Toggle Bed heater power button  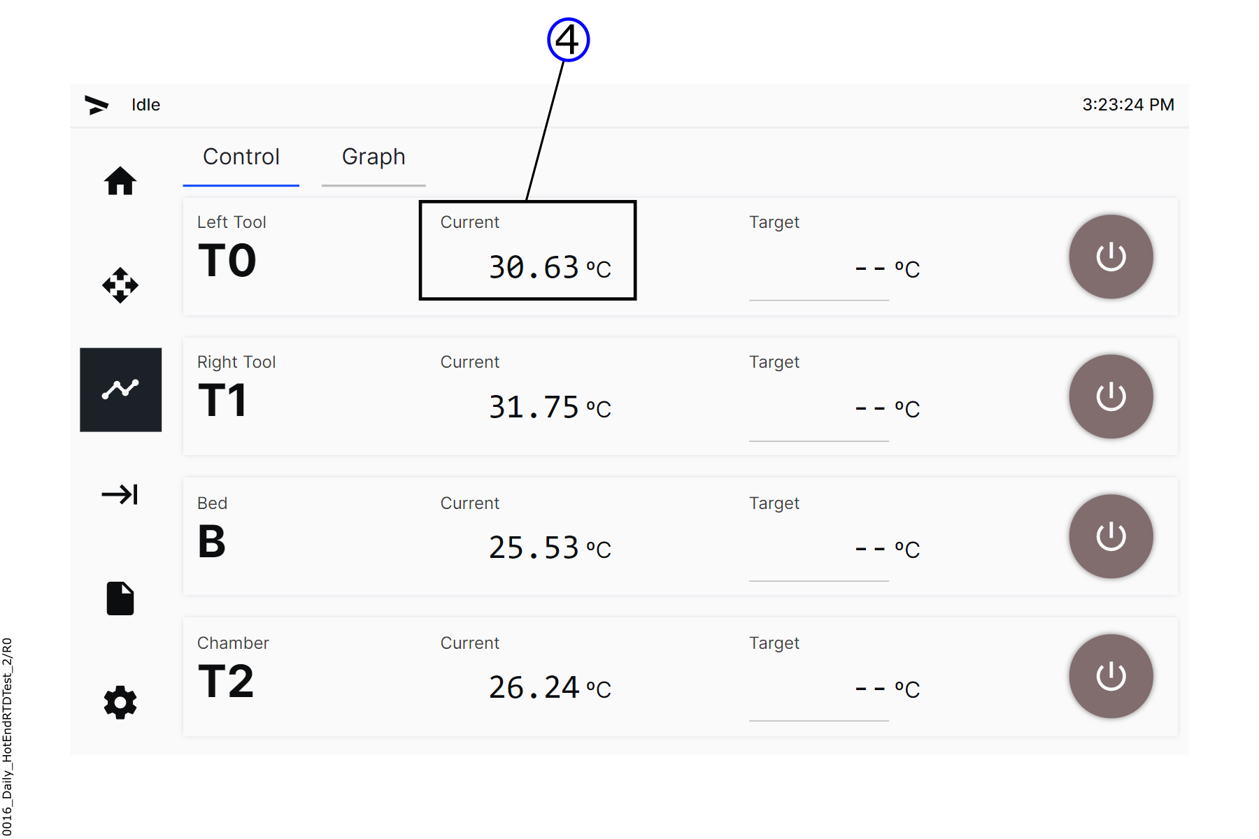click(x=1110, y=536)
